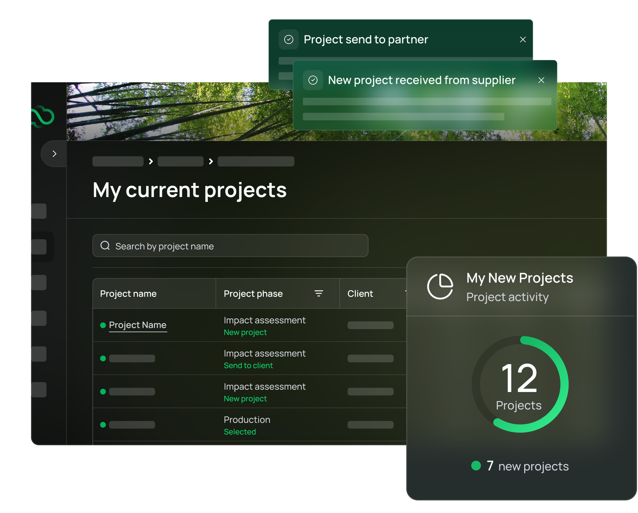
Task: Click the green status dot beside Project Name
Action: pos(103,325)
